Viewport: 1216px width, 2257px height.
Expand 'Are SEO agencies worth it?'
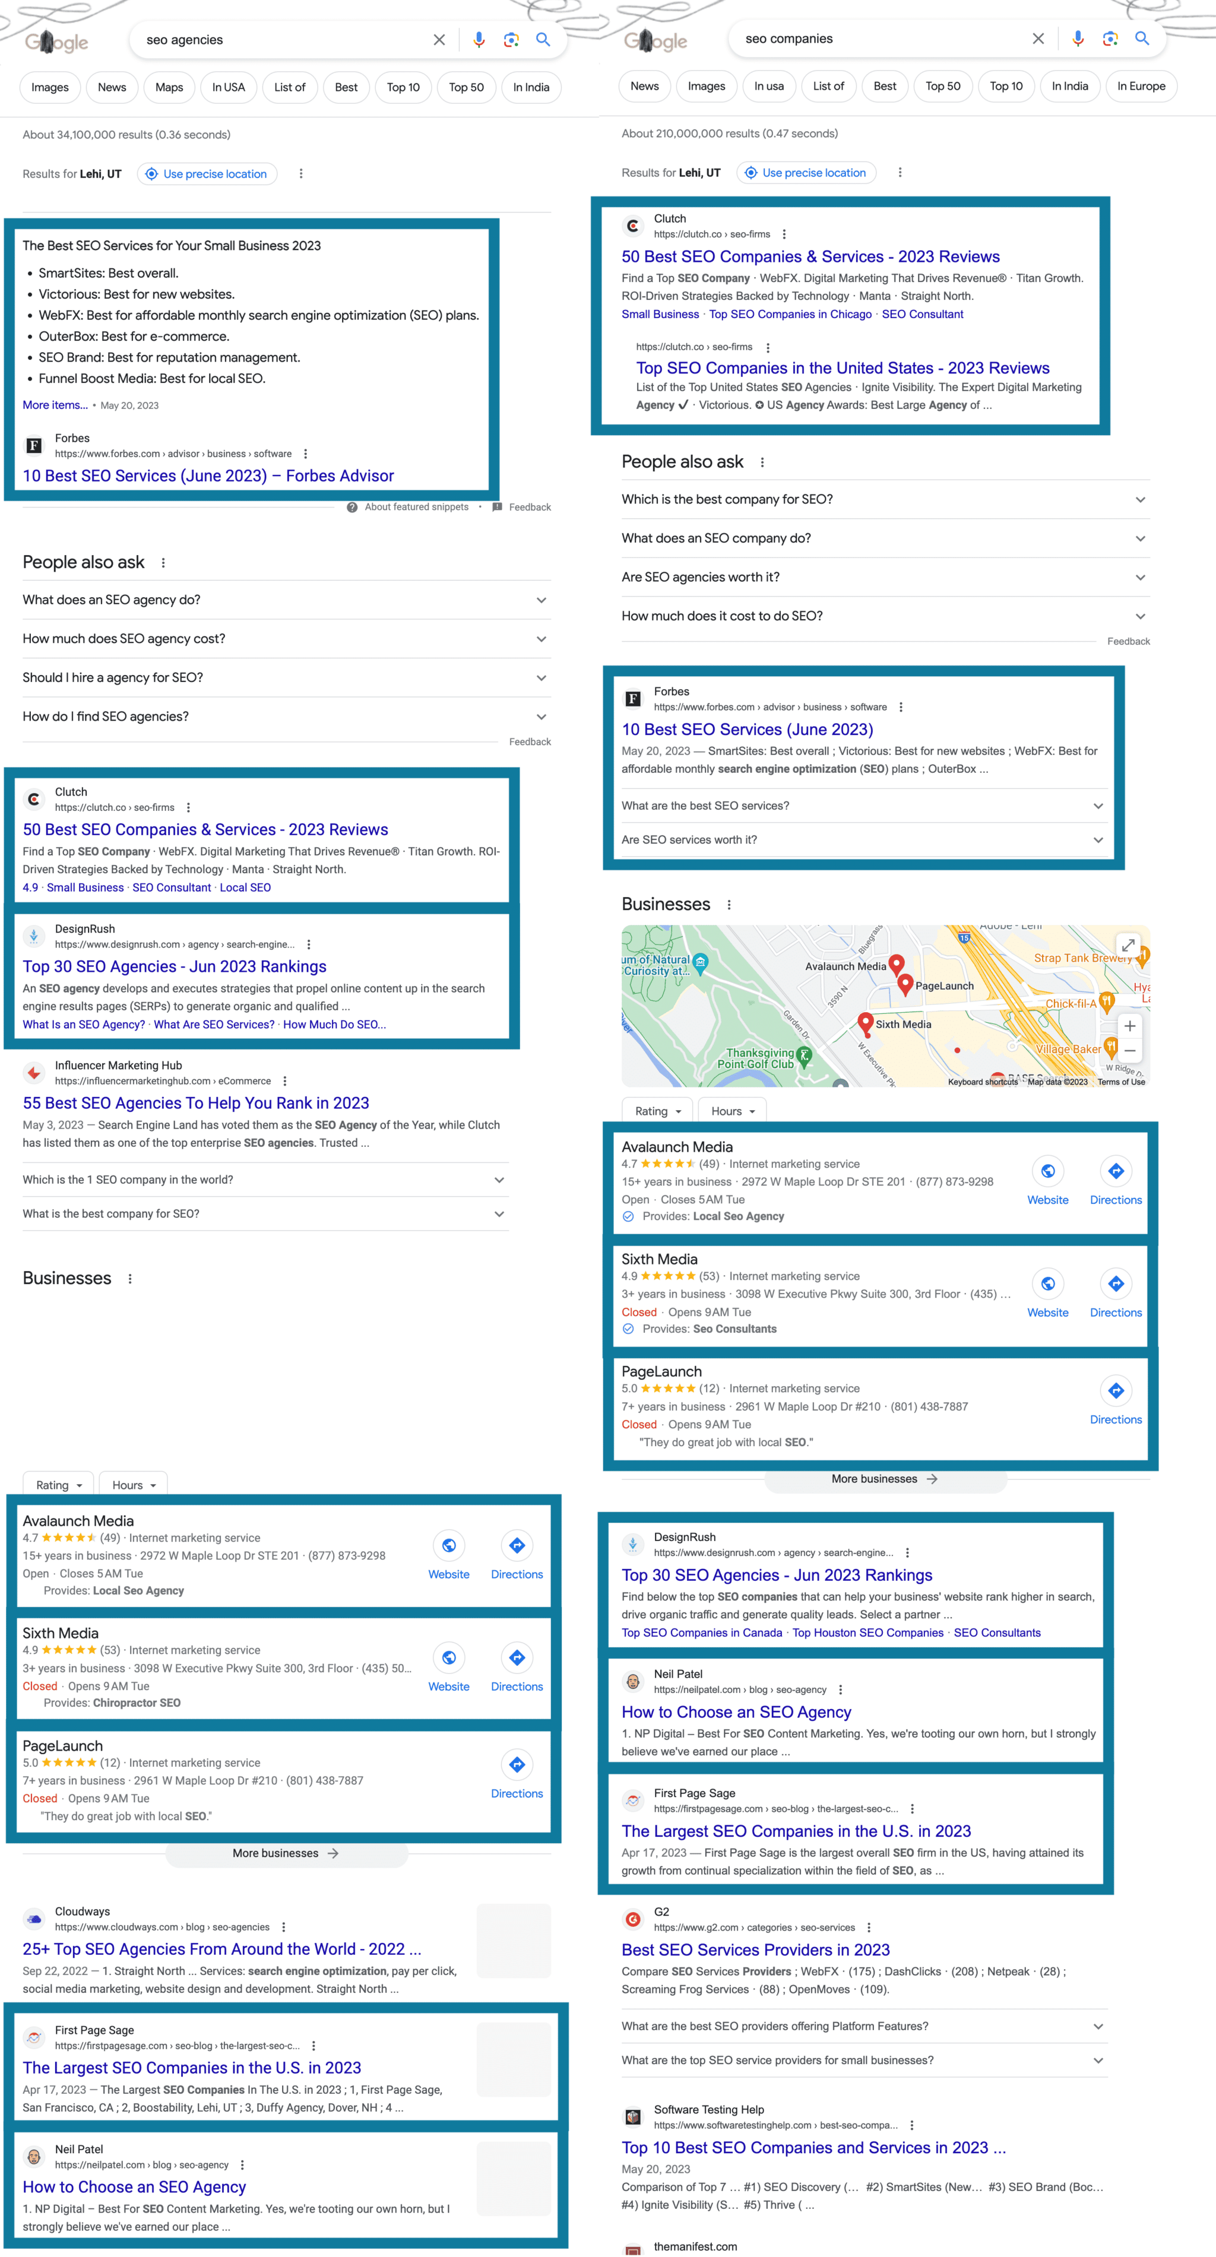tap(886, 578)
